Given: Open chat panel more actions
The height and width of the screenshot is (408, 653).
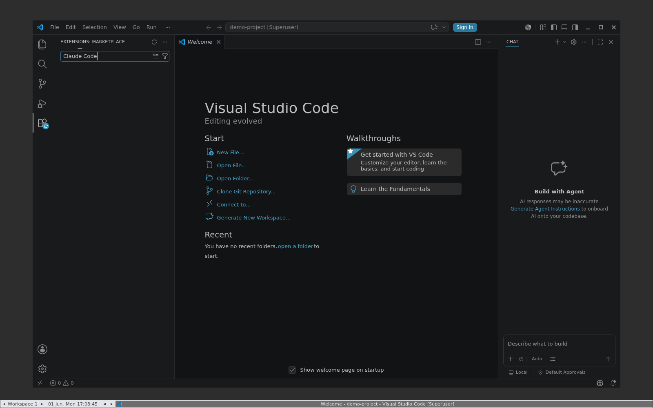Looking at the screenshot, I should 584,42.
